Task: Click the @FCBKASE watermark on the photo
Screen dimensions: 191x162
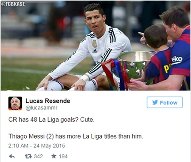Action: (13, 4)
